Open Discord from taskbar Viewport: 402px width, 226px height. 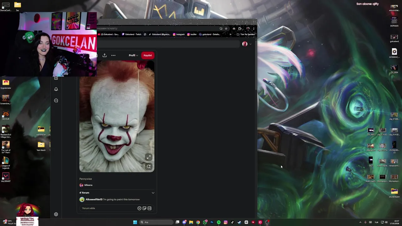[x=184, y=222]
